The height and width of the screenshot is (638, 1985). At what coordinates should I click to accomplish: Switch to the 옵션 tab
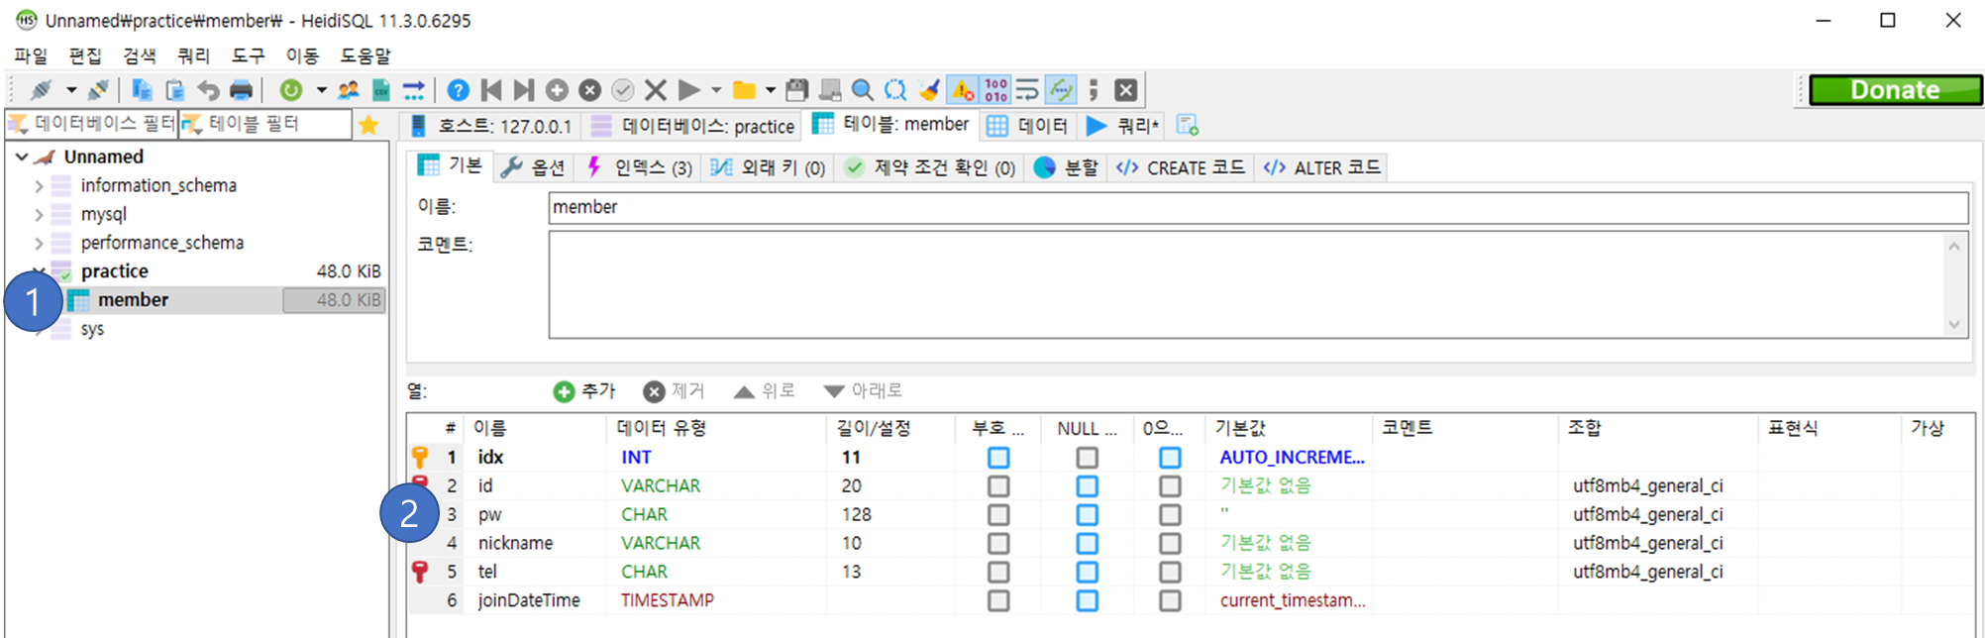pyautogui.click(x=534, y=167)
